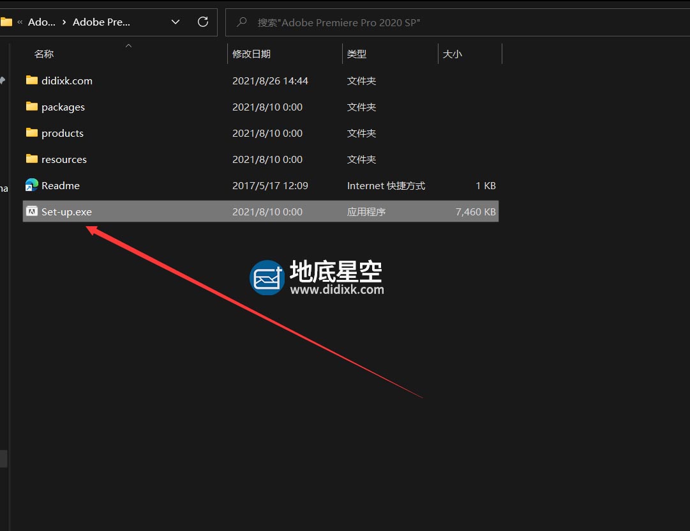The height and width of the screenshot is (531, 690).
Task: Click the 2021/8/10 0:00 date of packages
Action: click(267, 107)
